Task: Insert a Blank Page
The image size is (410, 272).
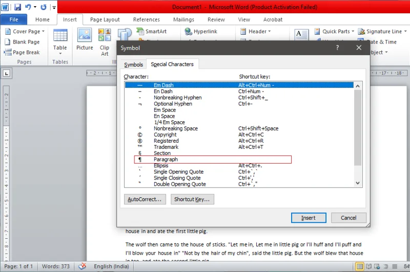Action: point(23,42)
